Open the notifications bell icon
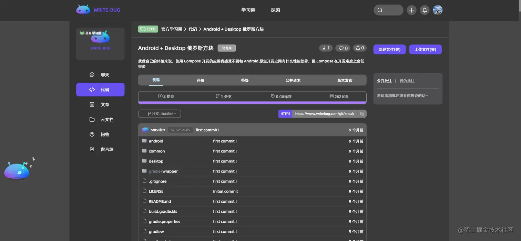This screenshot has height=241, width=521. tap(425, 10)
